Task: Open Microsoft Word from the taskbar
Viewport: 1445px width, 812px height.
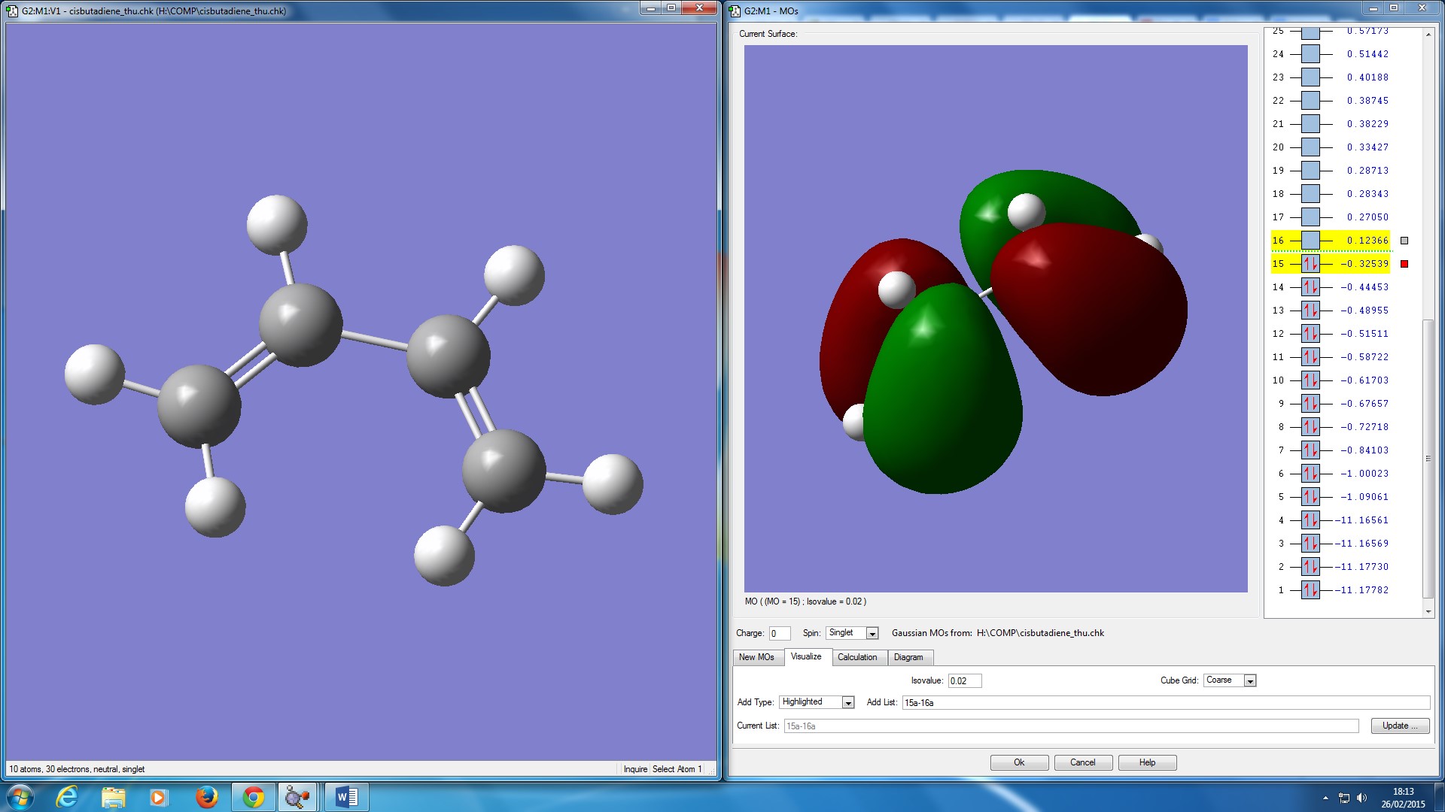Action: (346, 797)
